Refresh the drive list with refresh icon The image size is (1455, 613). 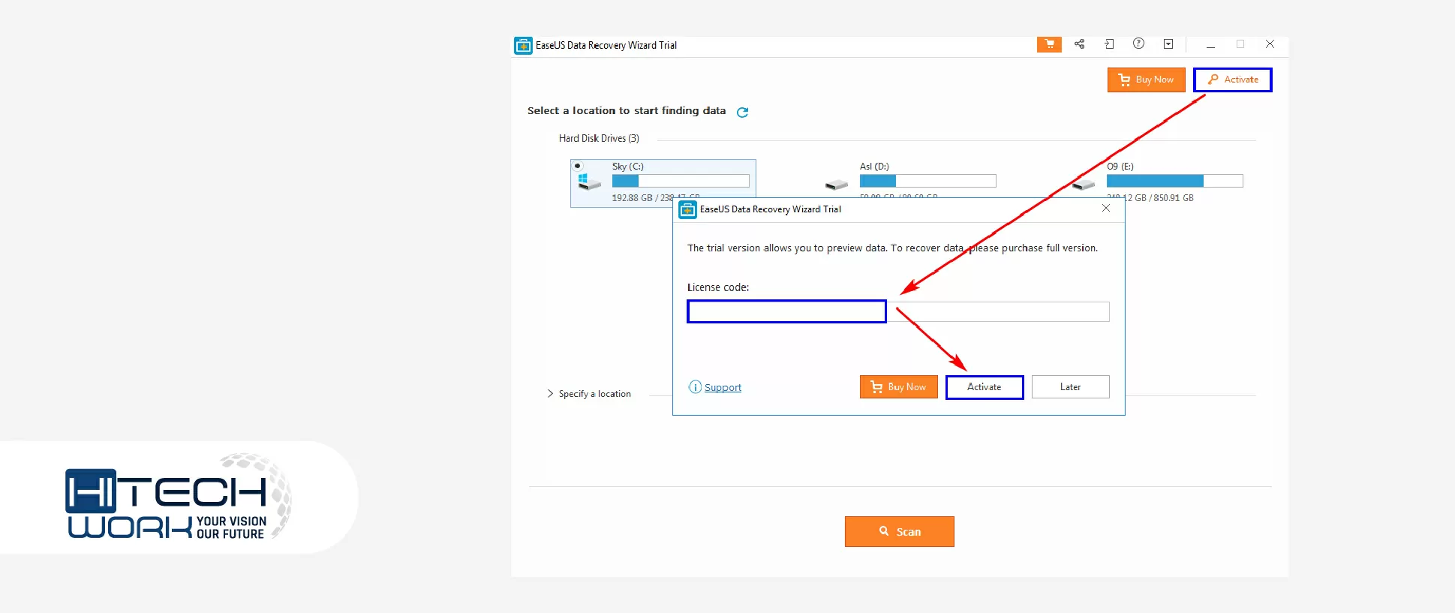[x=742, y=112]
